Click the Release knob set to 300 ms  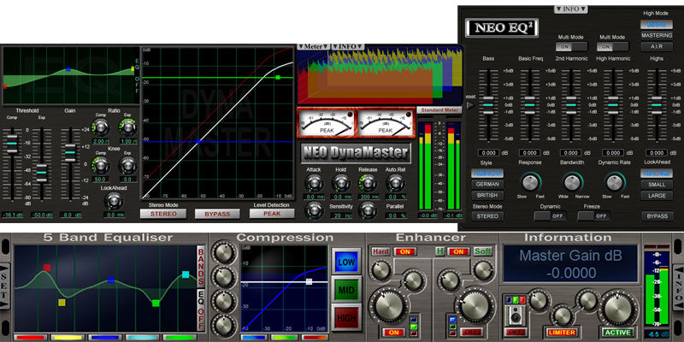click(368, 183)
